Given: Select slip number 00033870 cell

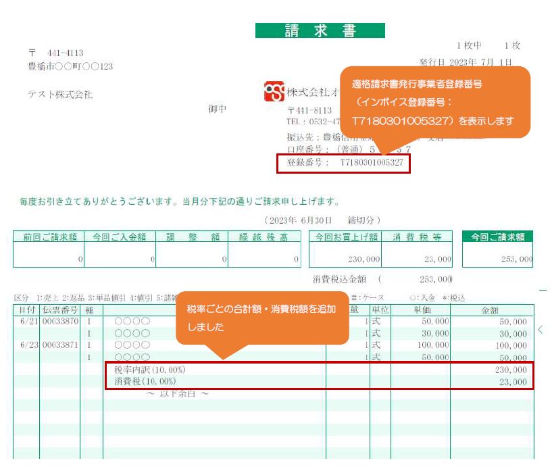Looking at the screenshot, I should (59, 322).
